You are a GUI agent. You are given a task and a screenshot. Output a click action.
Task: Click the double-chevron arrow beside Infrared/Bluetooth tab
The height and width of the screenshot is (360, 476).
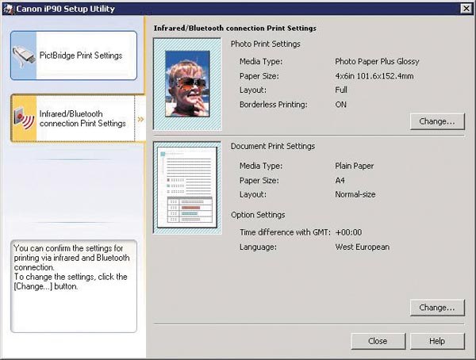140,119
